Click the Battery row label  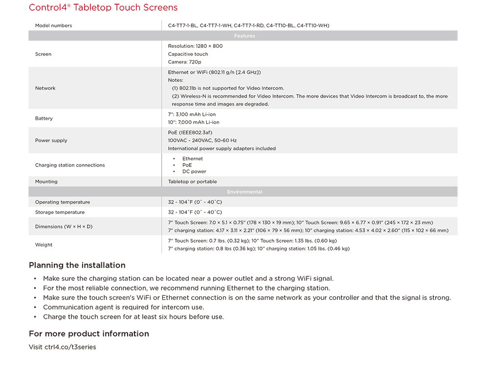pos(44,118)
